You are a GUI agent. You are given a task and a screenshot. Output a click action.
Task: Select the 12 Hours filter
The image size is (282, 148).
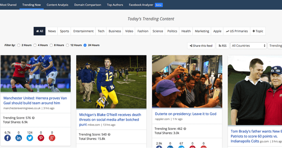67,45
